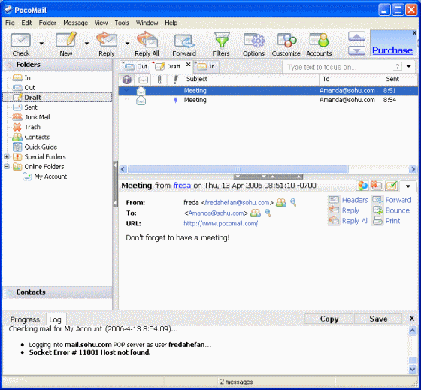Screen dimensions: 421x390
Task: Sort messages by the Subject column header
Action: (251, 80)
